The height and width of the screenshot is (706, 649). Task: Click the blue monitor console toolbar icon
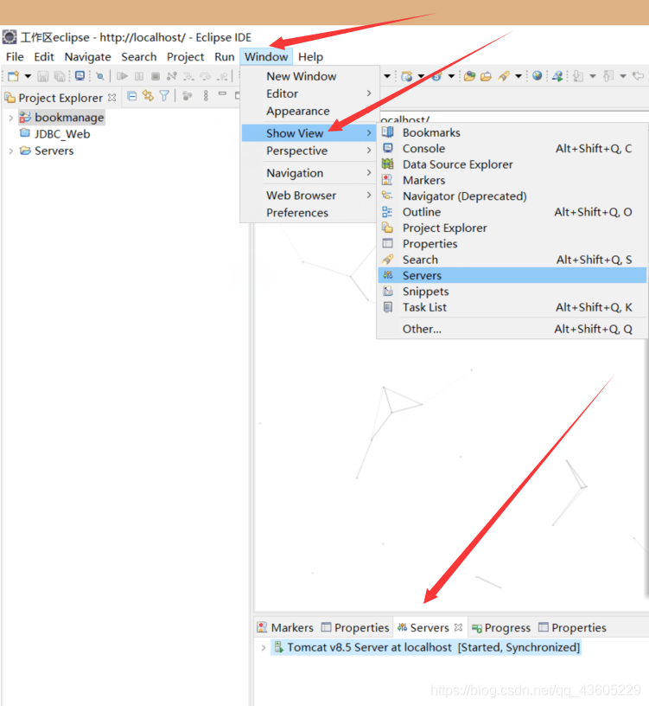(x=80, y=75)
